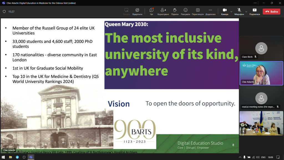Click the shield privacy icon near timer

4,12
